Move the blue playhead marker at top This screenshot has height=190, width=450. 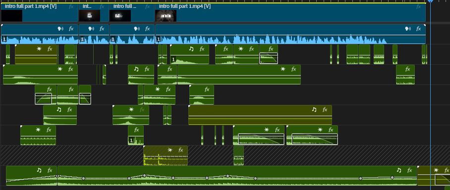[431, 1]
